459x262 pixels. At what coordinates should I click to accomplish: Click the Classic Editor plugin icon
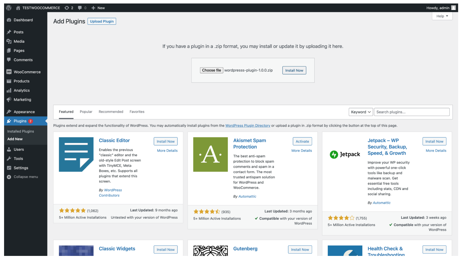(76, 154)
